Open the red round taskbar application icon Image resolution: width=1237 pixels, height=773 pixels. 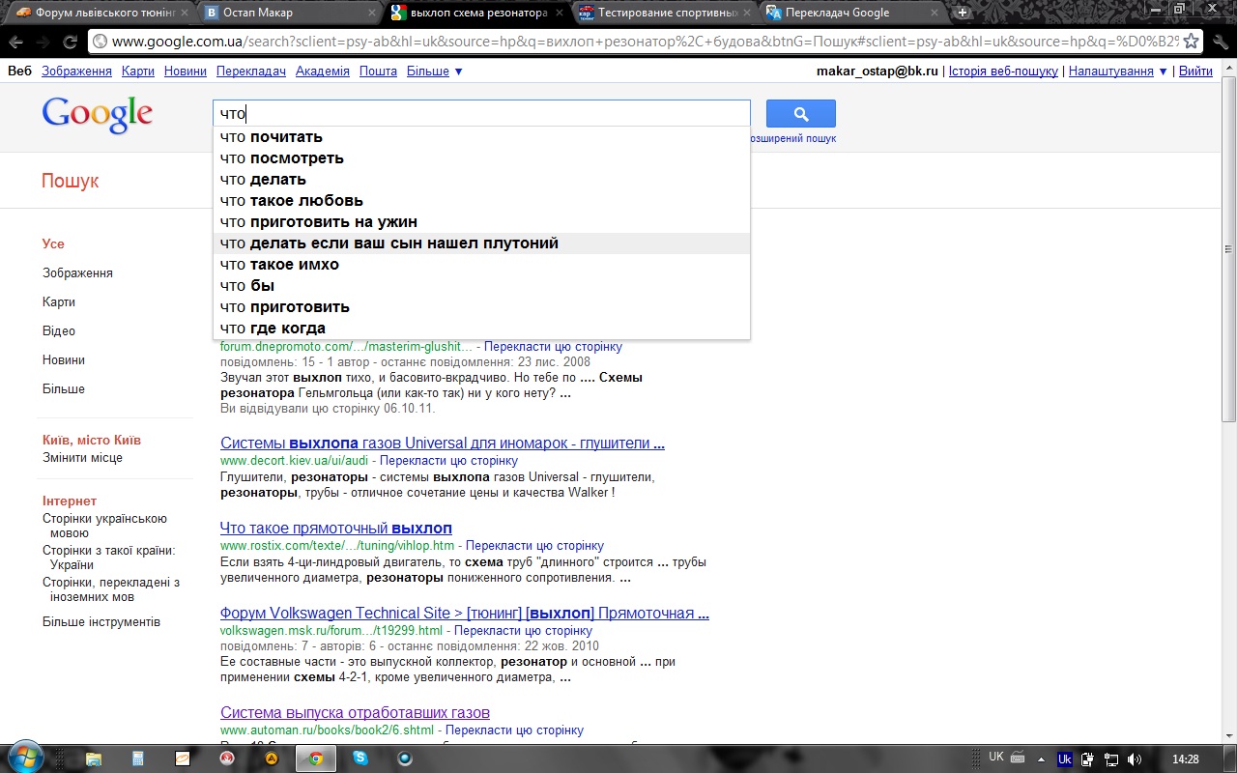coord(227,759)
